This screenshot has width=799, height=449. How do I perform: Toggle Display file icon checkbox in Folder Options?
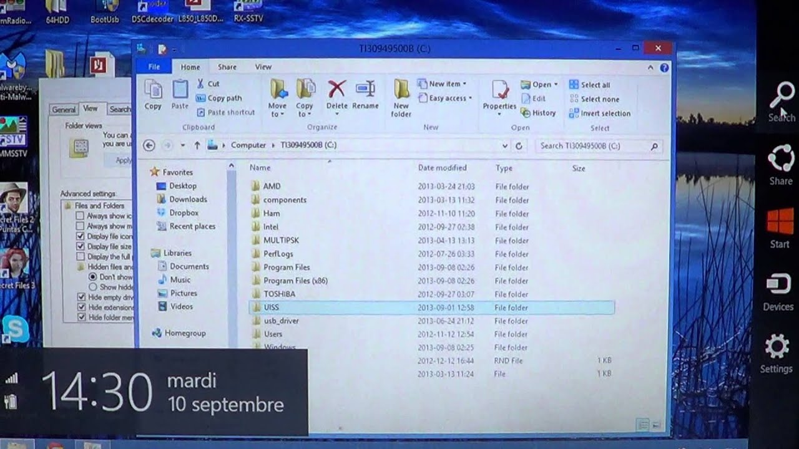[80, 237]
